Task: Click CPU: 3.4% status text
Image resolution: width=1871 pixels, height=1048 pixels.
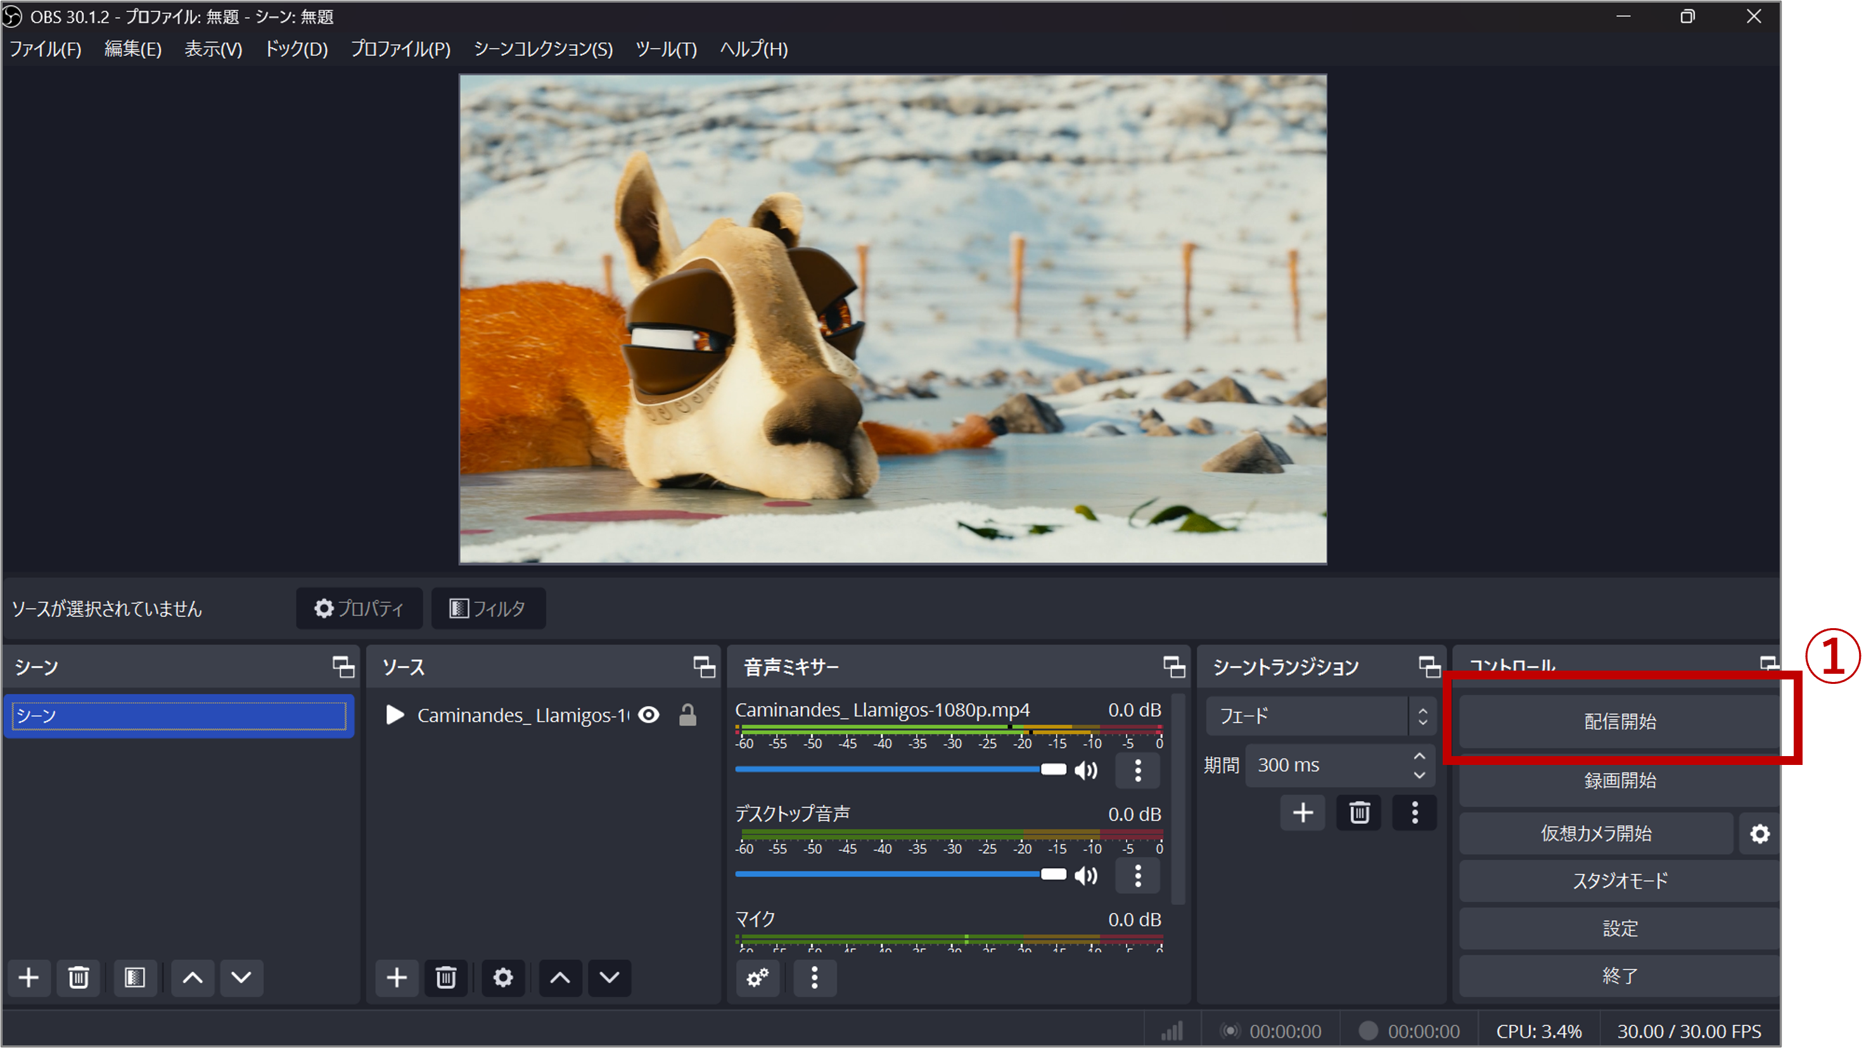Action: 1538,1030
